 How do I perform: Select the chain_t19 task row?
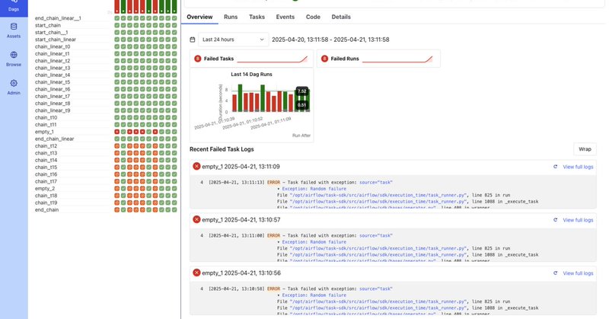46,203
